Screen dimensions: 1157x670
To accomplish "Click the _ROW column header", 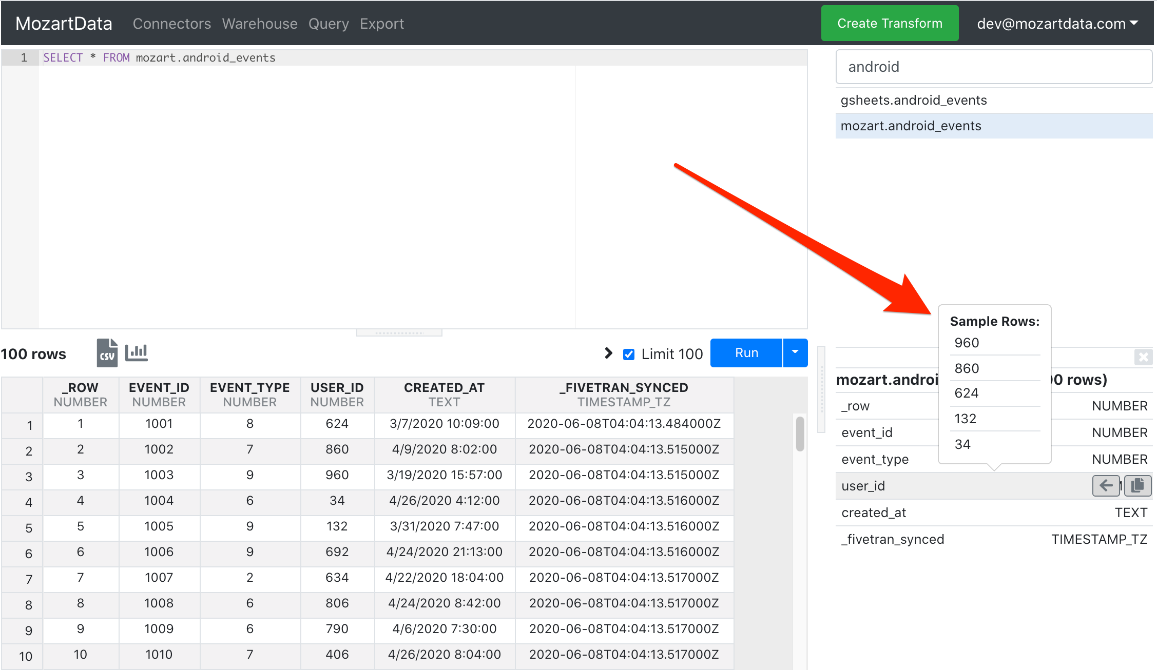I will (81, 395).
